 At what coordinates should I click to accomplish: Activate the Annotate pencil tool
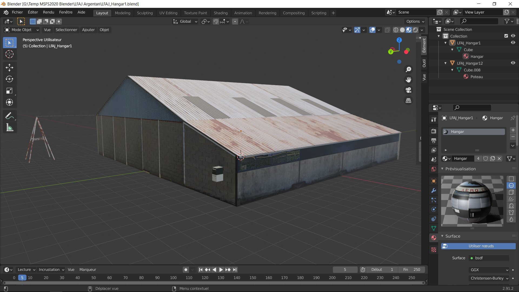[x=9, y=116]
